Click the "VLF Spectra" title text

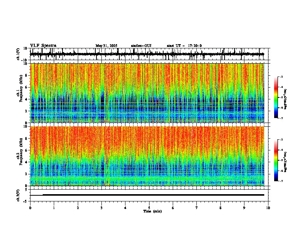[43, 46]
